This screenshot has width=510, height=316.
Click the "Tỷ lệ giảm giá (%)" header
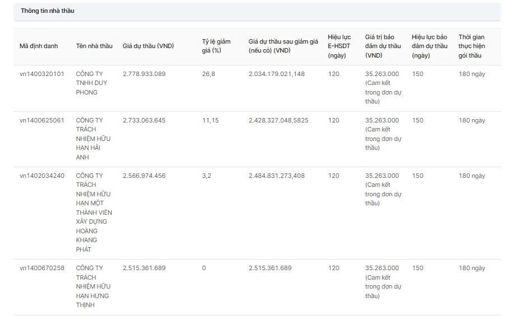coord(216,46)
